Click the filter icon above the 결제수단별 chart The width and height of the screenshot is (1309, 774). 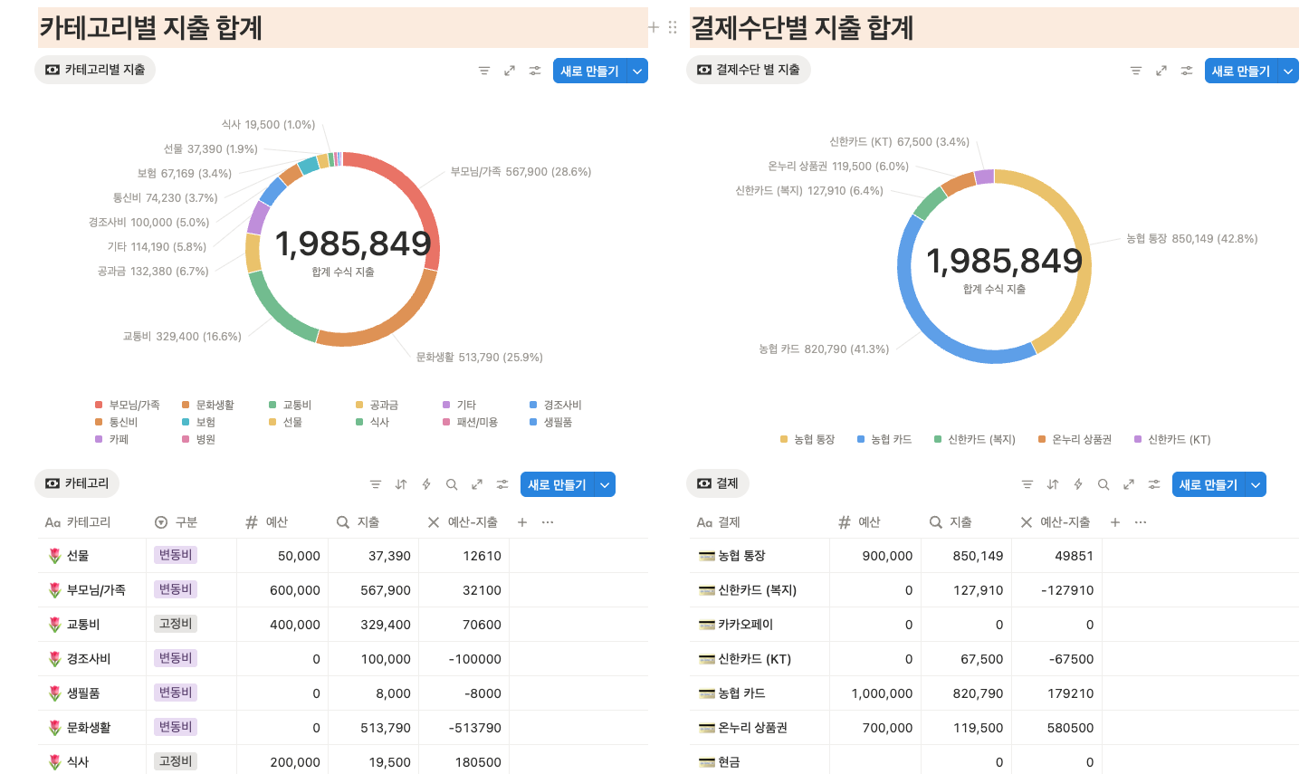tap(1136, 70)
